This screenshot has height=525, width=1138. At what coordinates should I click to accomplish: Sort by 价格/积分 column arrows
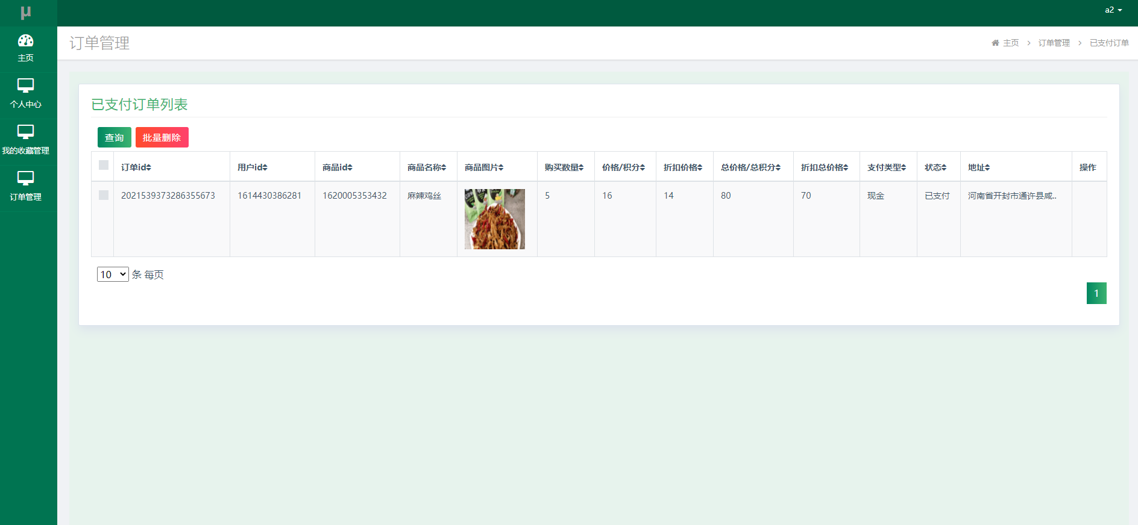coord(643,167)
